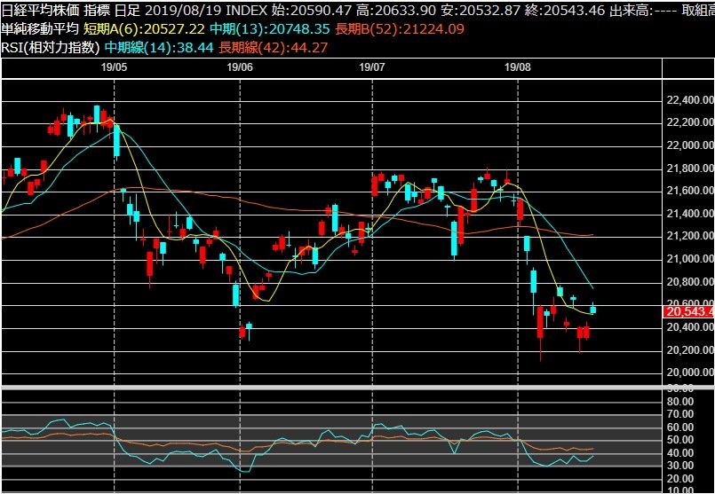715x494 pixels.
Task: Click the 19/07 month label on the time axis
Action: [x=372, y=67]
